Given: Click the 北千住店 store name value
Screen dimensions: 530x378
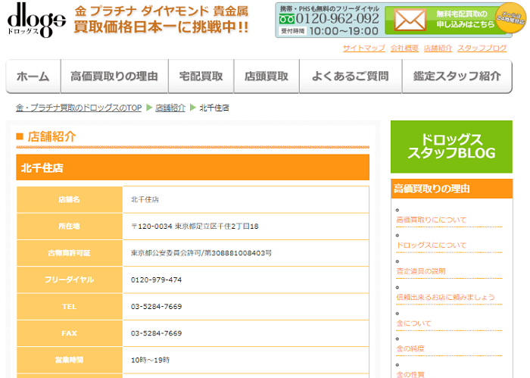Looking at the screenshot, I should point(145,199).
